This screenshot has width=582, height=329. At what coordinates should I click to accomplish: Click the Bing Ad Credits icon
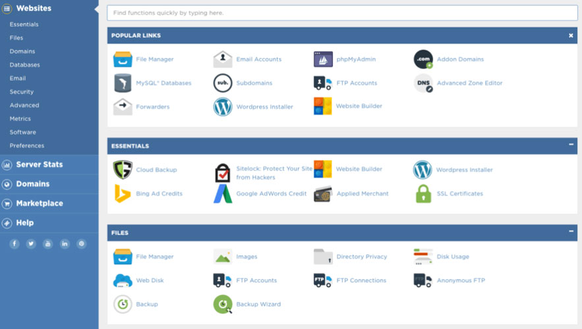coord(123,193)
